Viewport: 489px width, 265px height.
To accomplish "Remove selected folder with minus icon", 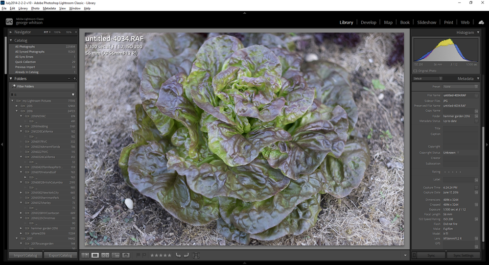I will tap(69, 79).
